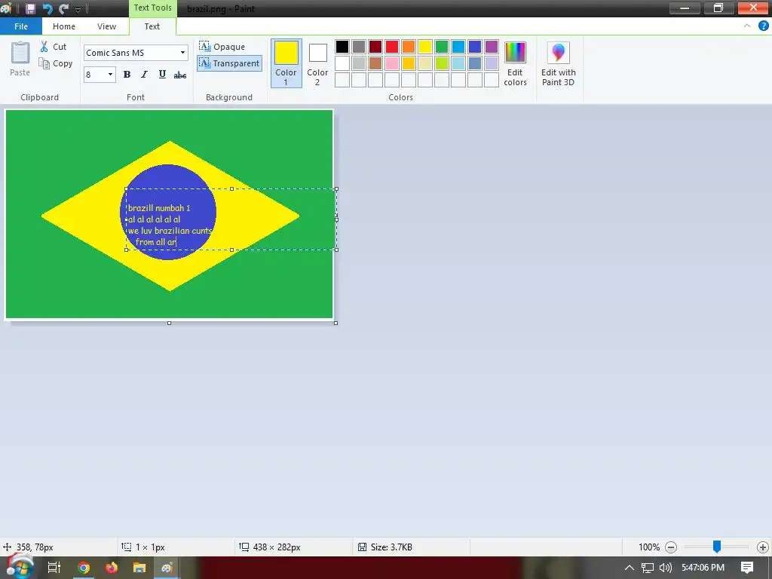Open Task View on the taskbar
Image resolution: width=772 pixels, height=579 pixels.
54,568
